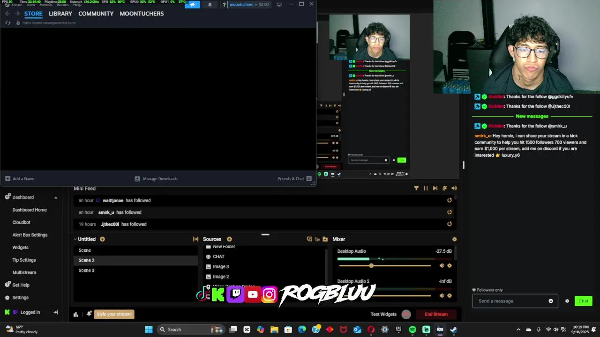Open Cloudbot in sidebar
This screenshot has width=600, height=337.
(x=22, y=222)
